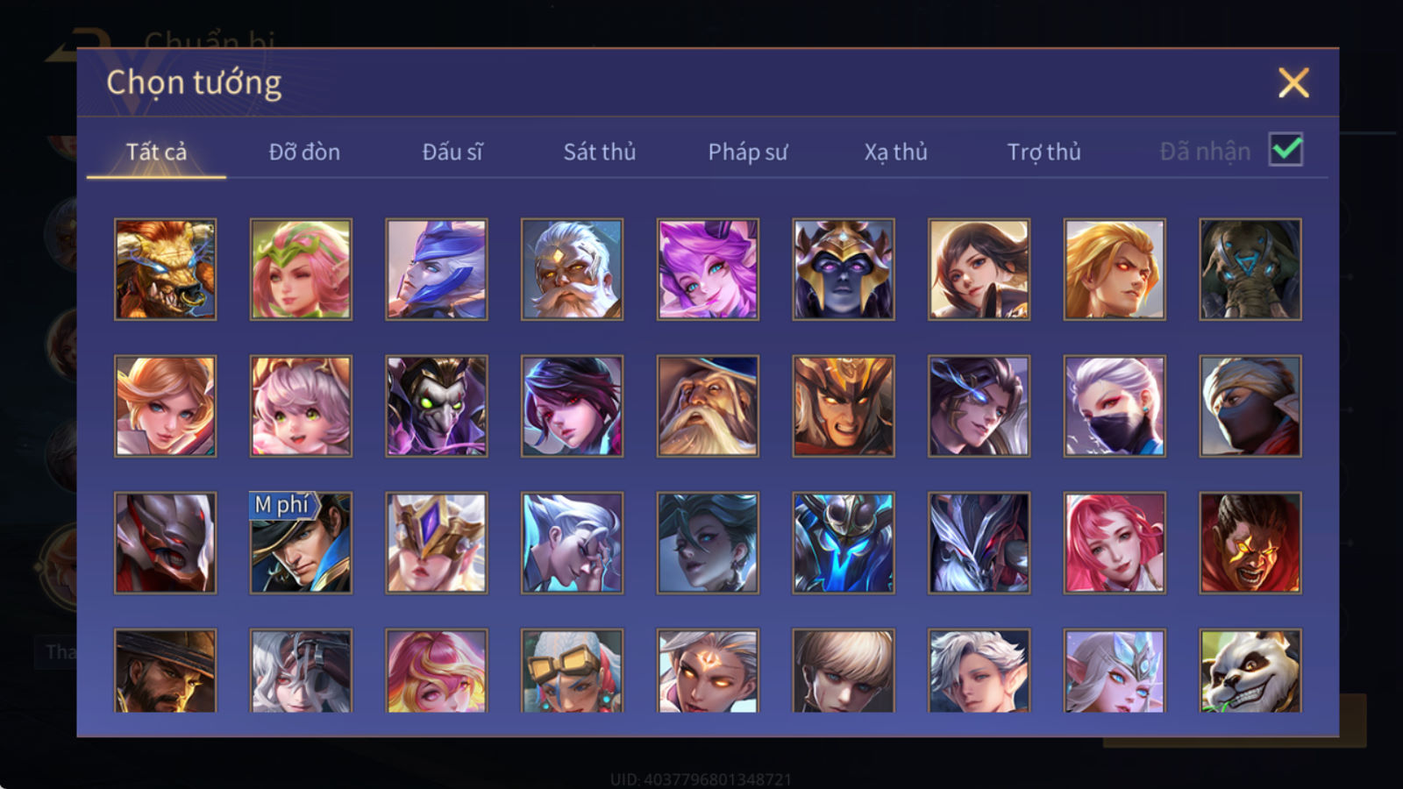Pick the hero labeled M phí
1403x789 pixels.
coord(301,543)
